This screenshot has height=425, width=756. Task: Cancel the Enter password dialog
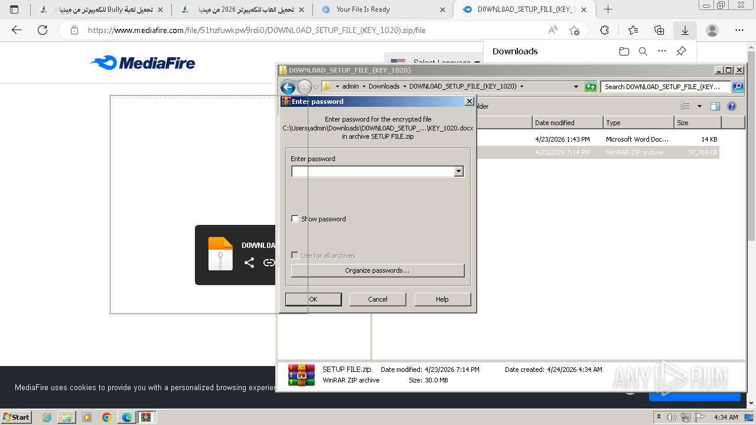(x=377, y=299)
